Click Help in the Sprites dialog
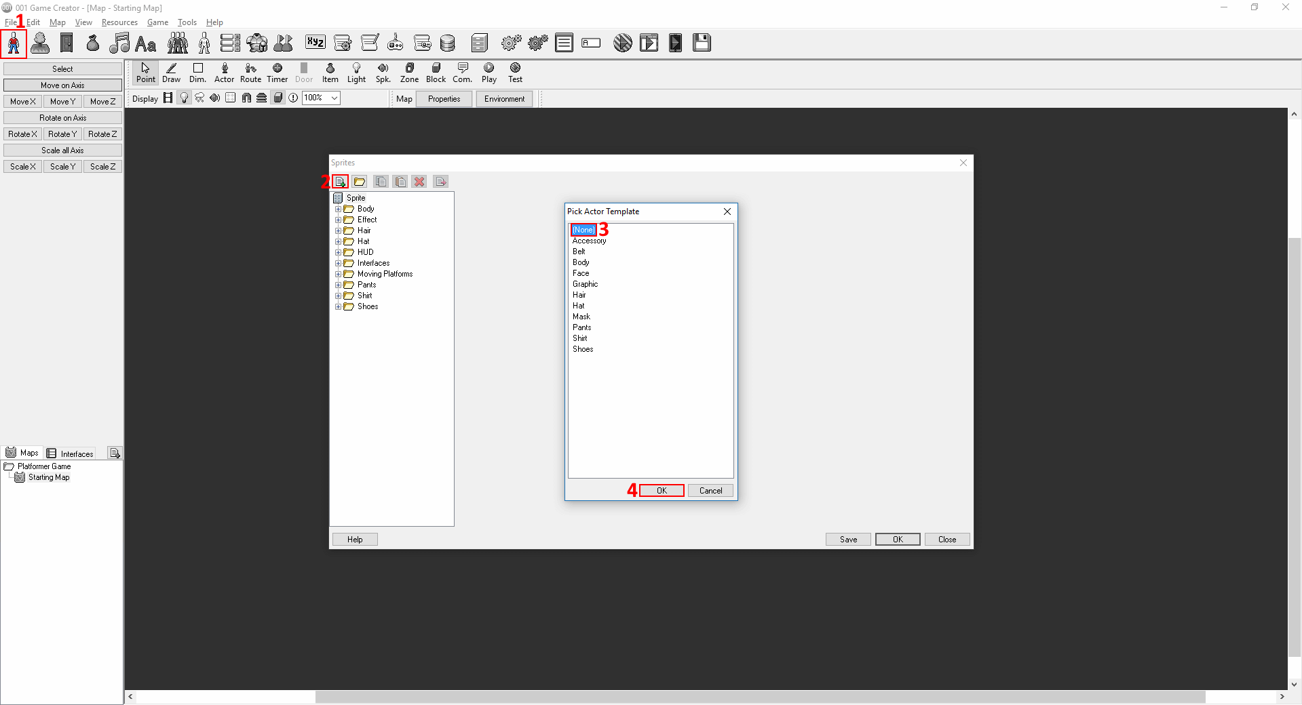 tap(355, 540)
